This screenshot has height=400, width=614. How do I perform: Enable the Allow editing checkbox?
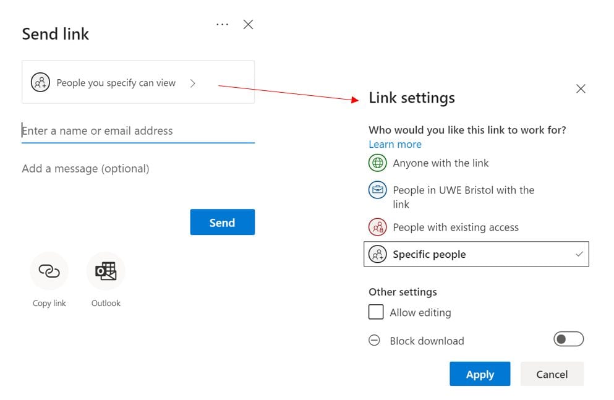tap(376, 312)
